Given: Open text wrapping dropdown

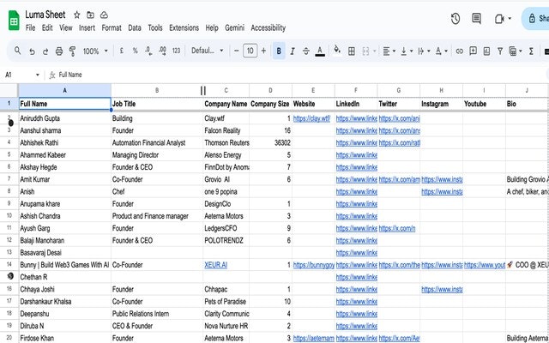Looking at the screenshot, I should tap(424, 51).
